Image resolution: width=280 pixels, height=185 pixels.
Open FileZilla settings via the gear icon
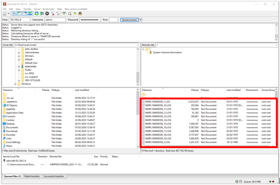(237, 181)
